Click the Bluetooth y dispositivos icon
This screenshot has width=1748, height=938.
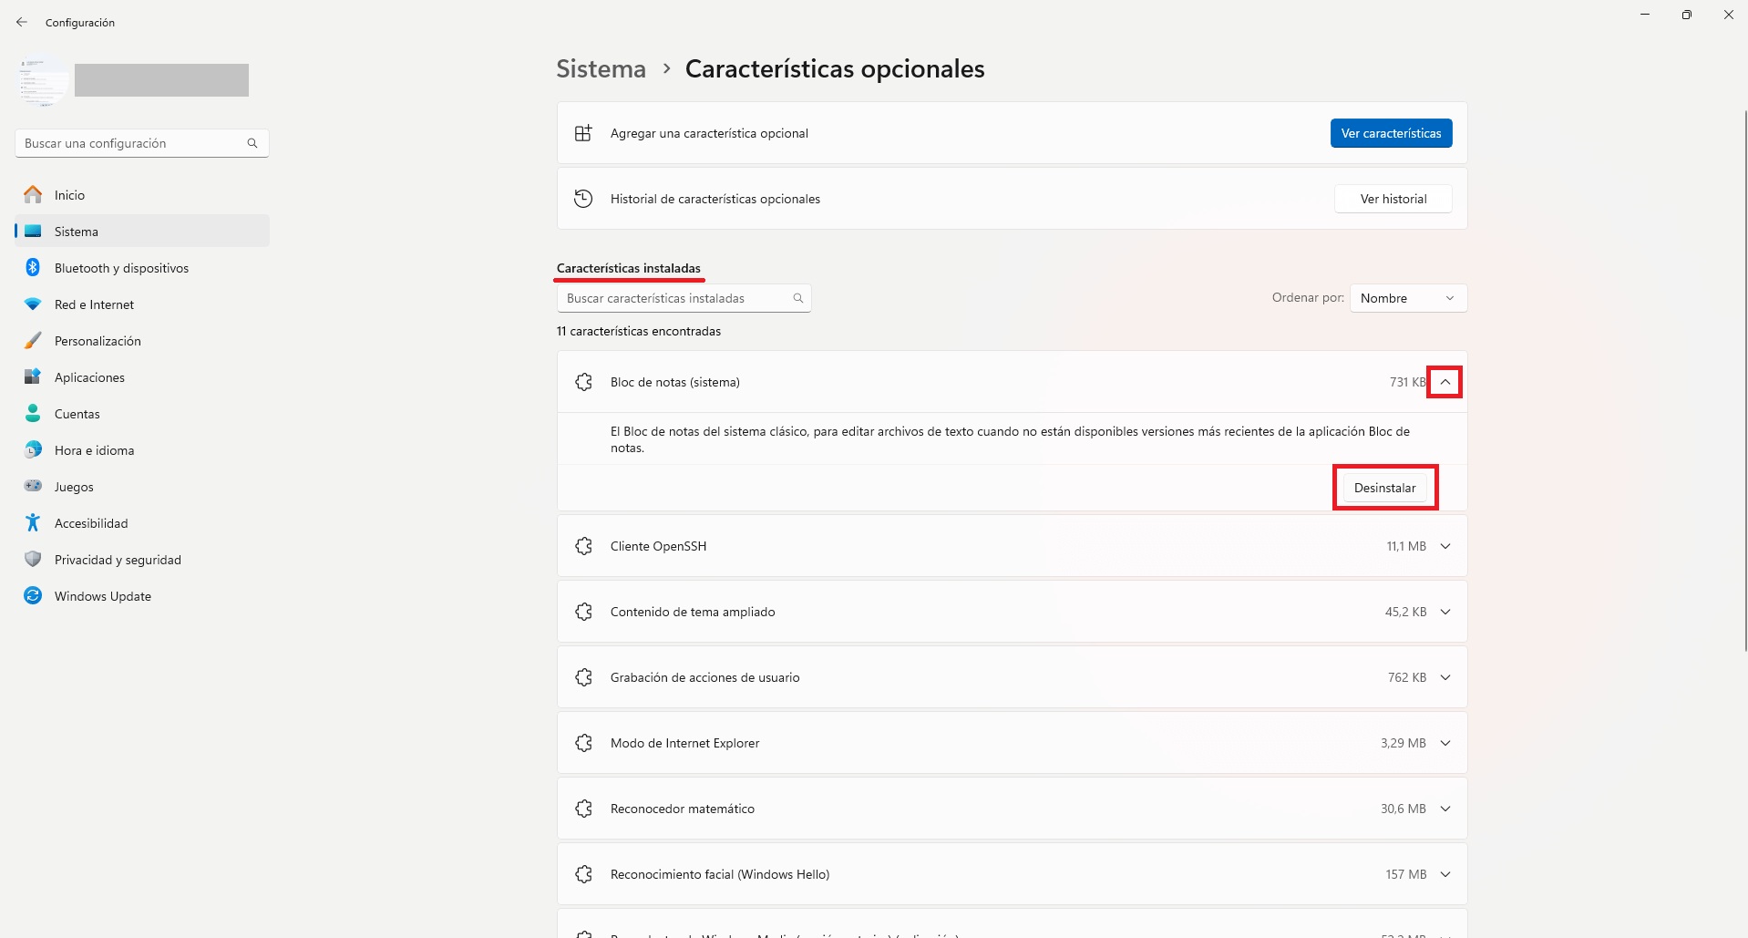[x=33, y=267]
